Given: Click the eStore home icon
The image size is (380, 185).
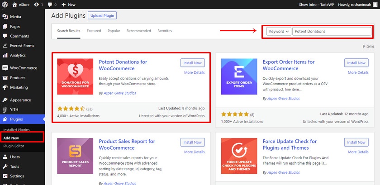Looking at the screenshot, I should pyautogui.click(x=14, y=5).
